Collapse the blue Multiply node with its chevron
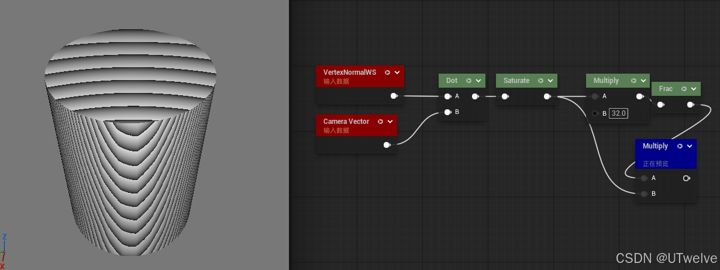Screen dimensions: 720x270 pos(690,146)
